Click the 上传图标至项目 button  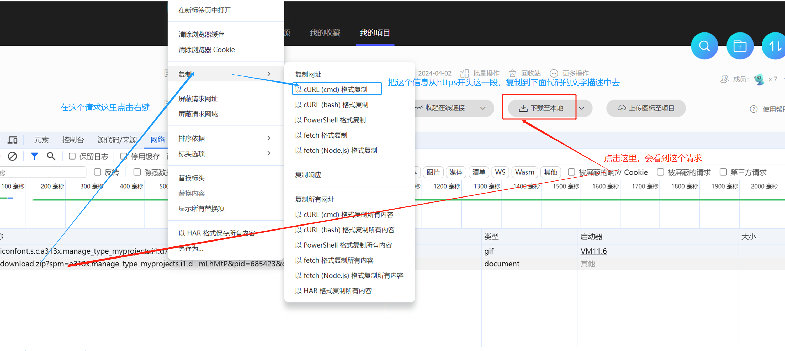click(x=646, y=108)
